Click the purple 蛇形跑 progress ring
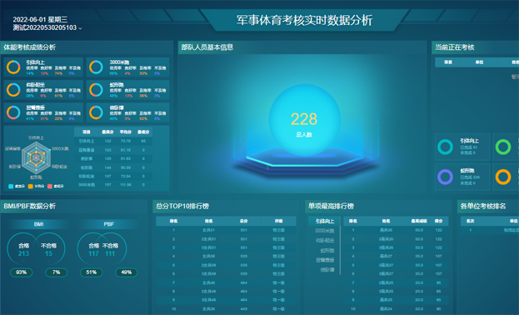Viewport: 519px width, 315px height. (445, 177)
